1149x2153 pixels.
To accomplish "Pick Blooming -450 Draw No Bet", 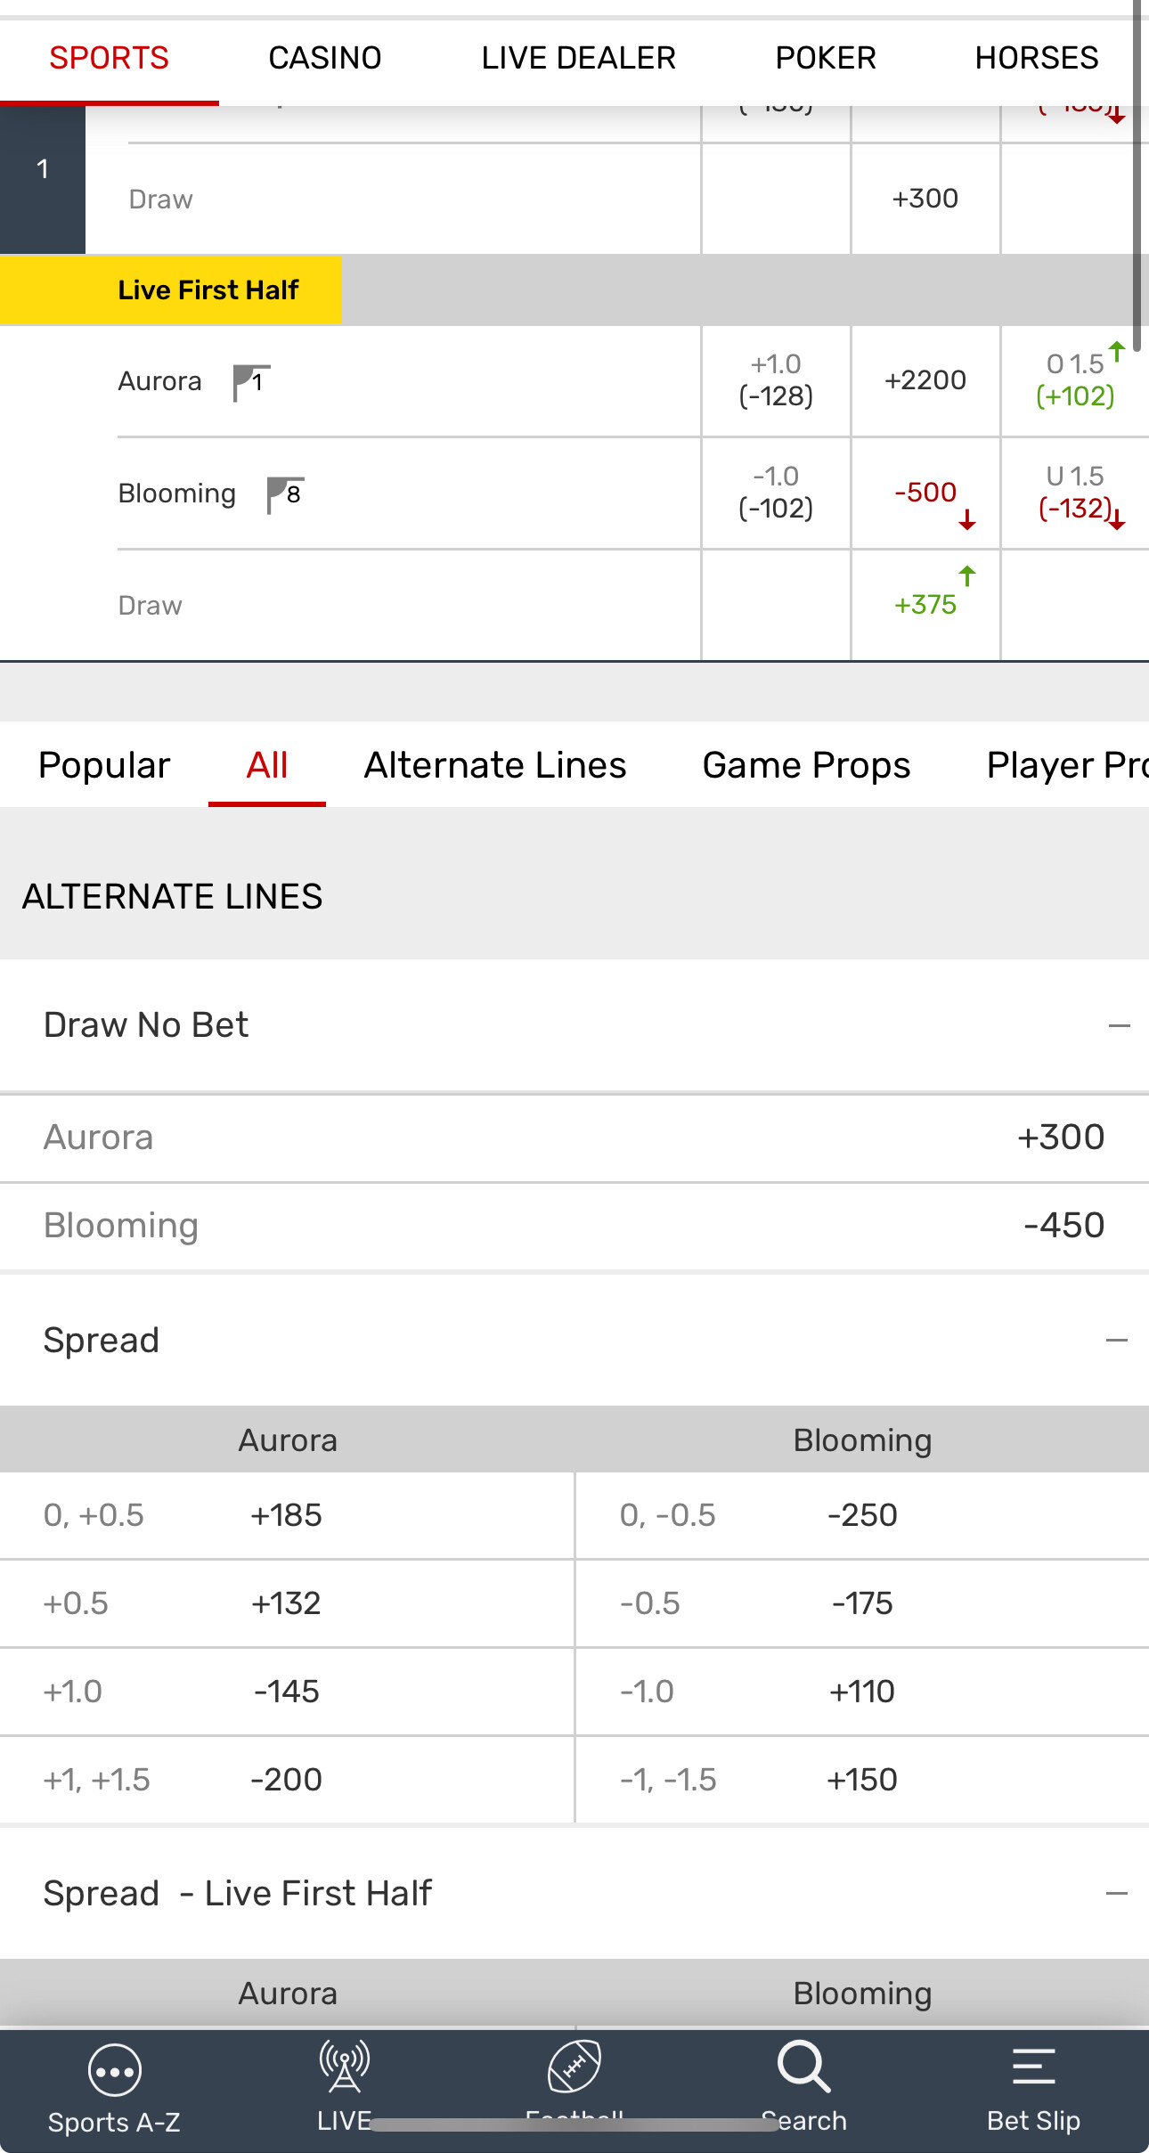I will coord(1063,1226).
